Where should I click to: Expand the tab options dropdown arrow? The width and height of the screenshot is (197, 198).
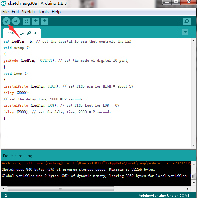pyautogui.click(x=185, y=32)
